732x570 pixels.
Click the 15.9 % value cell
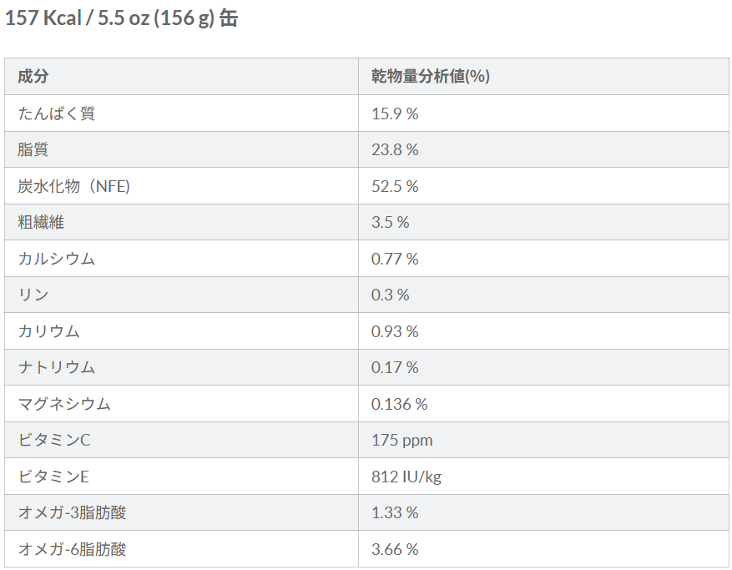pyautogui.click(x=395, y=113)
